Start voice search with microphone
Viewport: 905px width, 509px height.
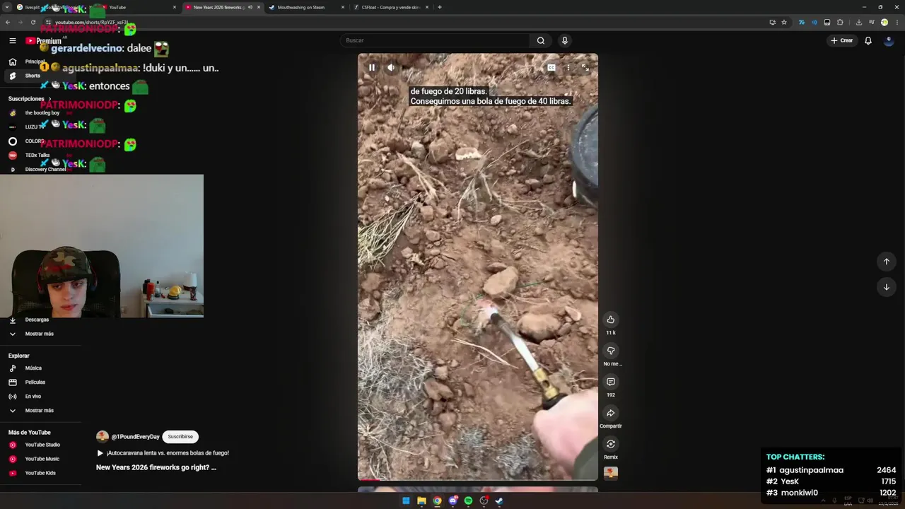564,40
